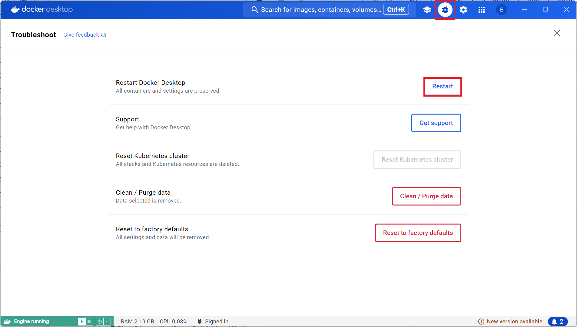The image size is (577, 327).
Task: Click the engine power button
Action: point(99,321)
